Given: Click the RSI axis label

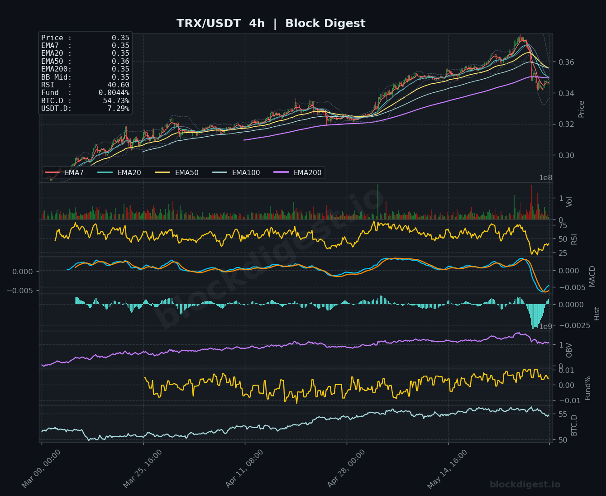Looking at the screenshot, I should coord(574,239).
